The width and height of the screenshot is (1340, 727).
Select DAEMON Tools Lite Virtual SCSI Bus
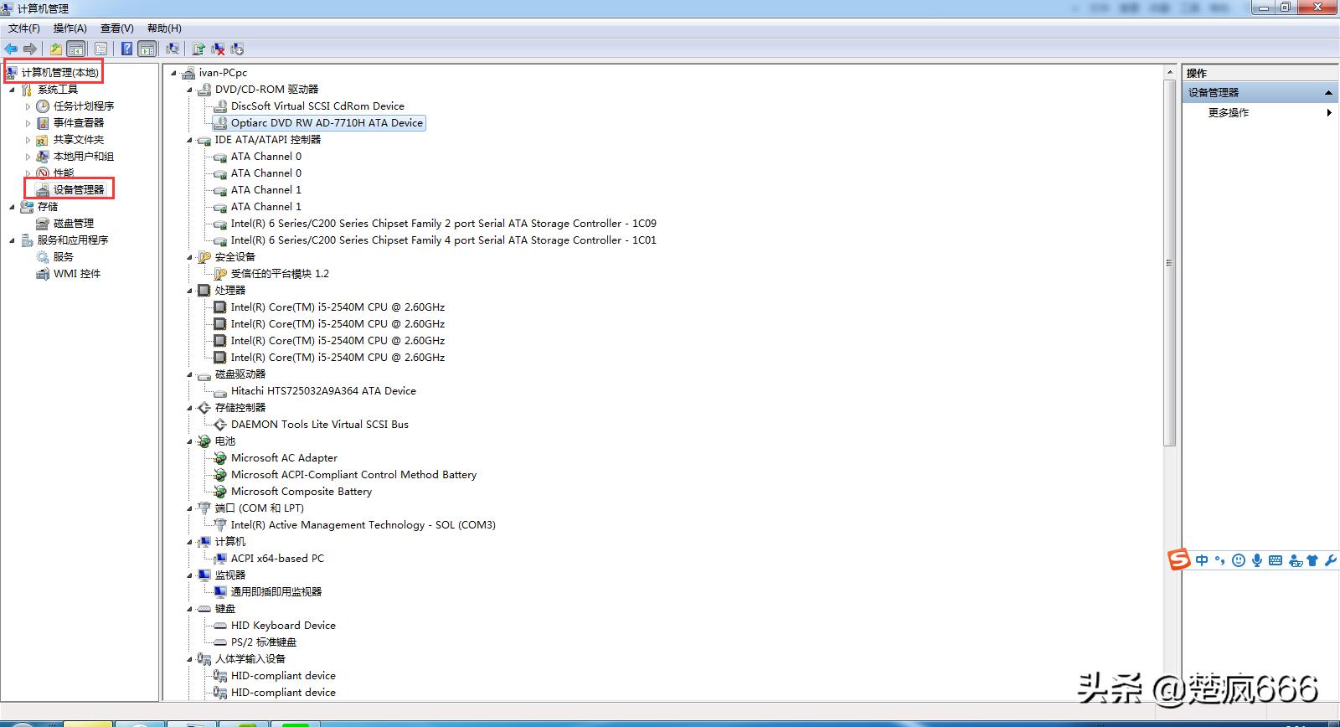(320, 425)
